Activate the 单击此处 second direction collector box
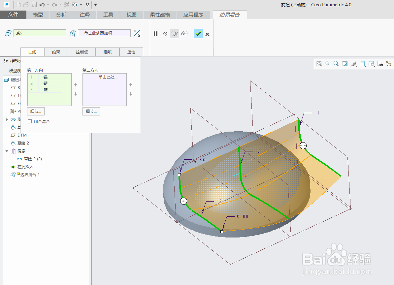The image size is (394, 285). pyautogui.click(x=105, y=89)
